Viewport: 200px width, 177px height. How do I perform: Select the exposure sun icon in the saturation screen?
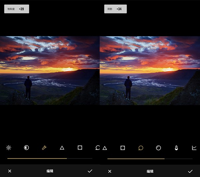tap(9, 148)
